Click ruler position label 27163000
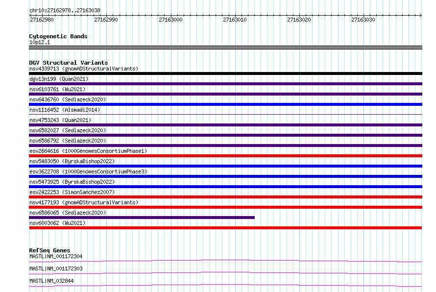The height and width of the screenshot is (292, 436). click(170, 20)
